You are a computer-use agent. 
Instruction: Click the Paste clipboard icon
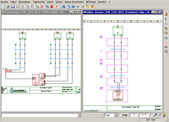pyautogui.click(x=32, y=7)
